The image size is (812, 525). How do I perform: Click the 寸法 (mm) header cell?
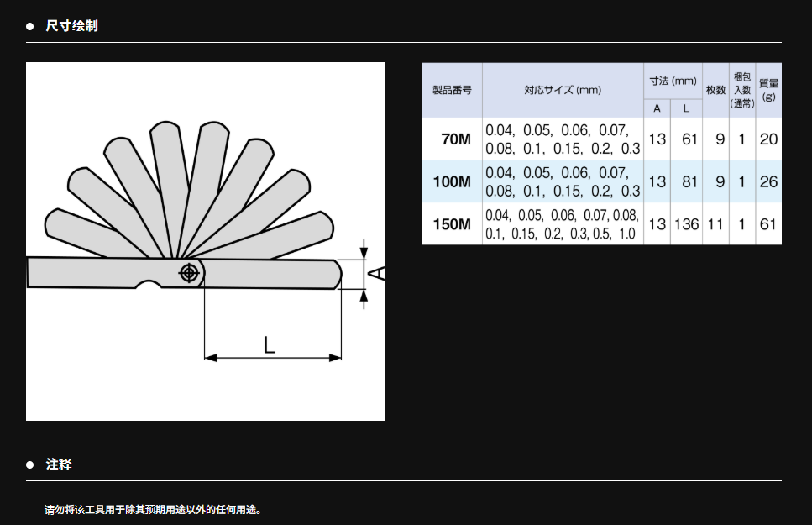(x=673, y=81)
